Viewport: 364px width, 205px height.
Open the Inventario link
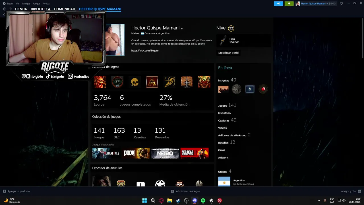(224, 113)
